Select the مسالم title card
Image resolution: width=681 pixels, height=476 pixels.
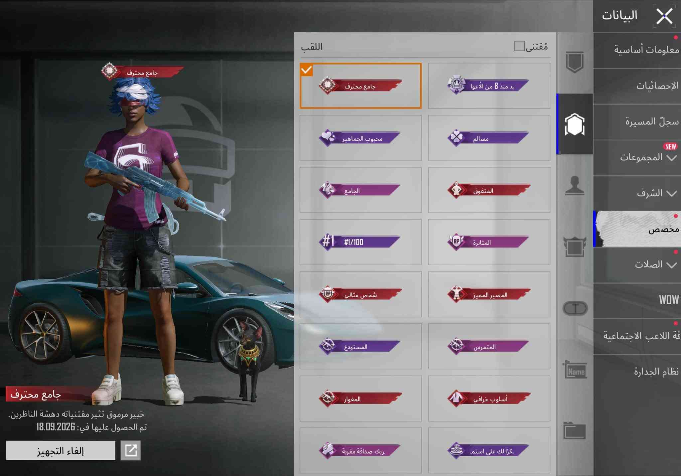coord(489,138)
